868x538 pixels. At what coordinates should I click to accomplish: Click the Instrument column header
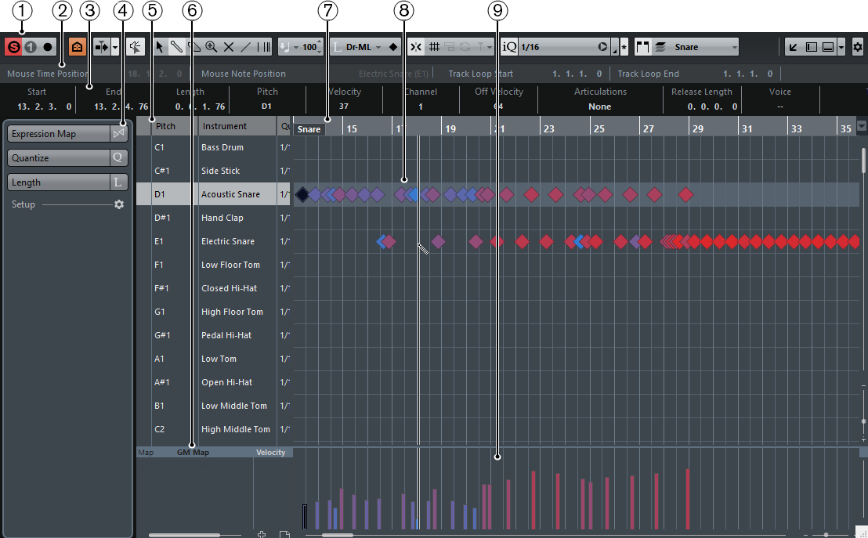(237, 126)
